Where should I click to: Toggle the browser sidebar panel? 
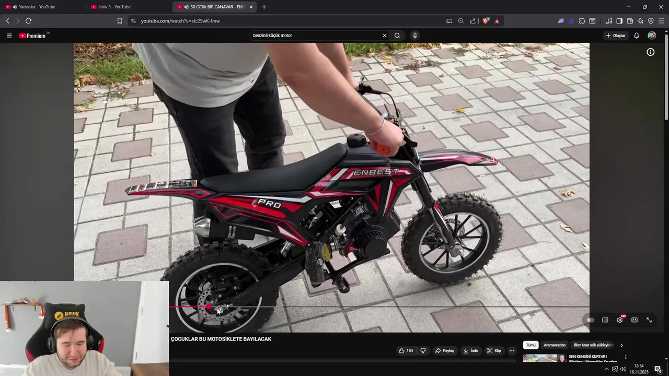point(619,21)
